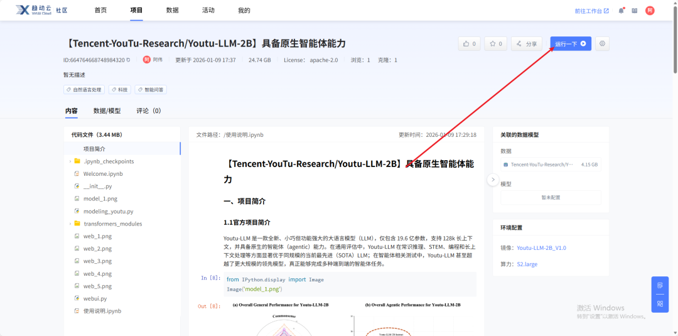Click the Welcome.ipynb notebook file icon
The width and height of the screenshot is (678, 336).
pos(77,174)
